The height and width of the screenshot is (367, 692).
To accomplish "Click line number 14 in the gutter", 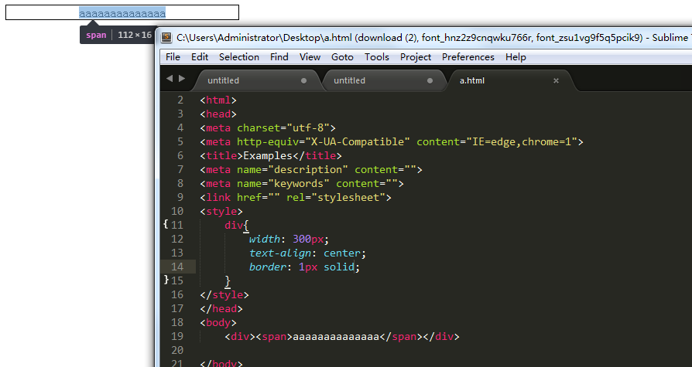I will tap(177, 267).
